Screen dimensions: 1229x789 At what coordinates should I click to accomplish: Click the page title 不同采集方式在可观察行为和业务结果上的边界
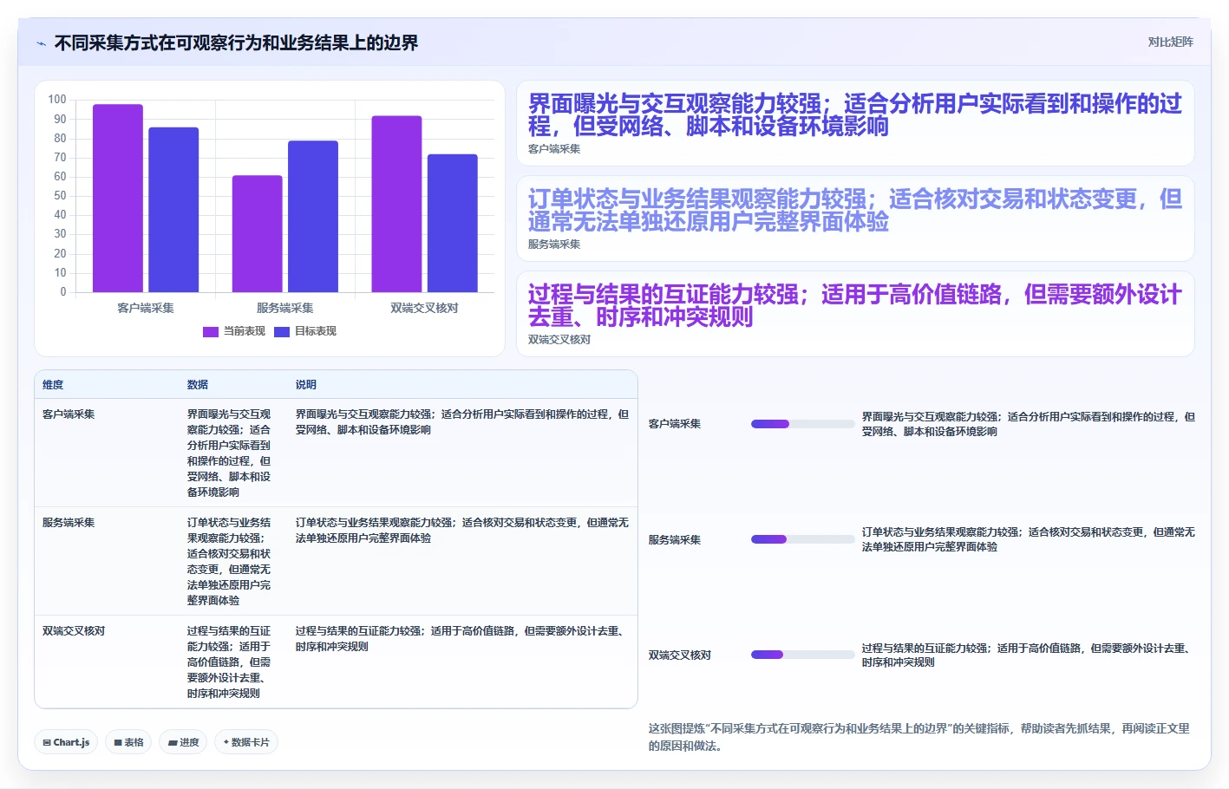(236, 42)
